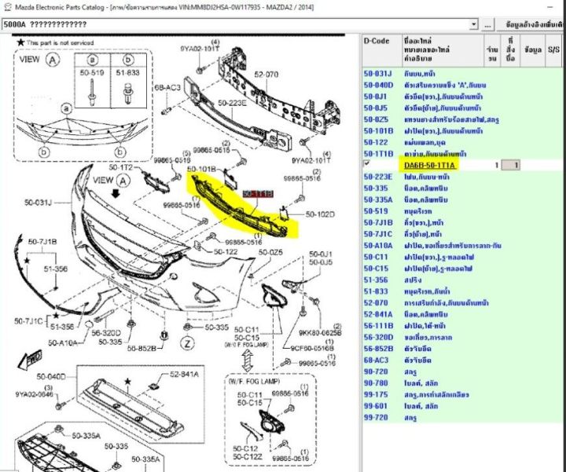
Task: Open the additional reference info button at top-right
Action: [533, 24]
